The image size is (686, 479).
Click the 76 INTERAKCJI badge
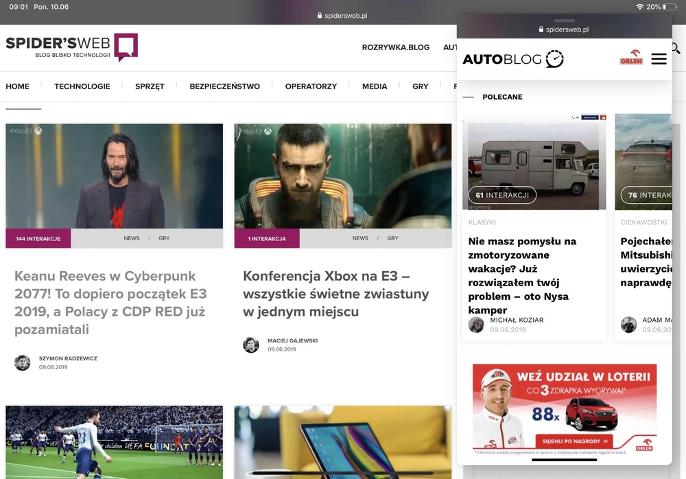pyautogui.click(x=646, y=195)
